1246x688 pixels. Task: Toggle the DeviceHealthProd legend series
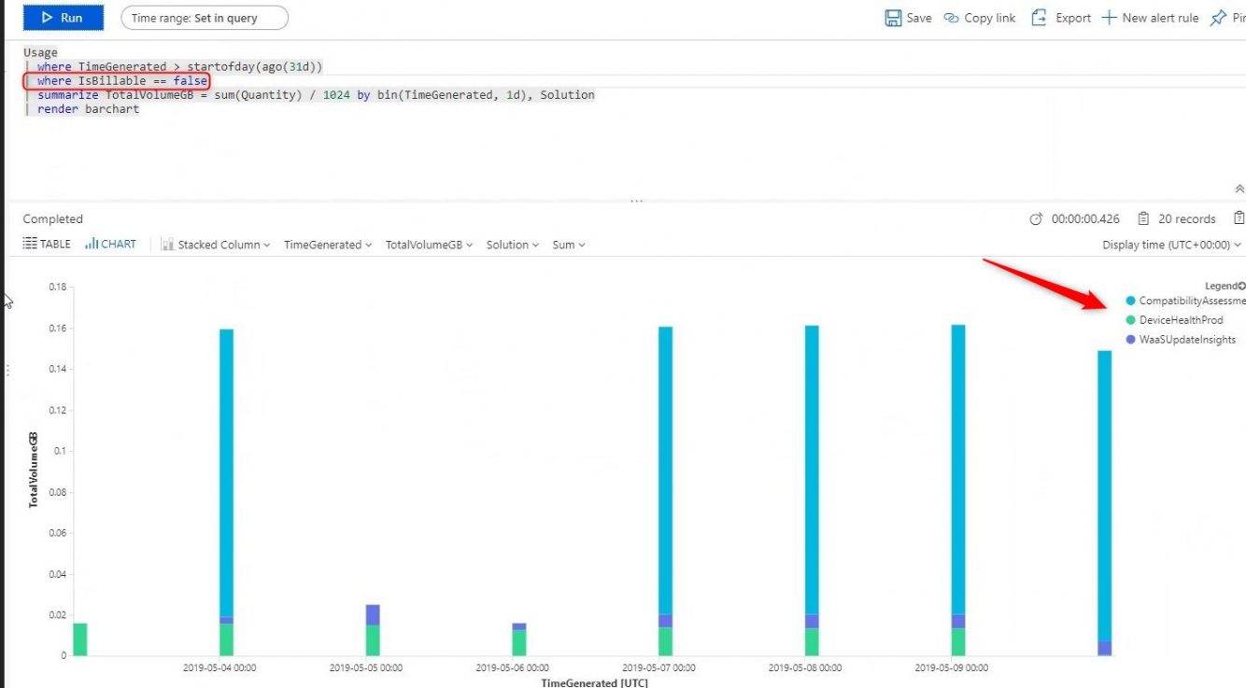1177,319
